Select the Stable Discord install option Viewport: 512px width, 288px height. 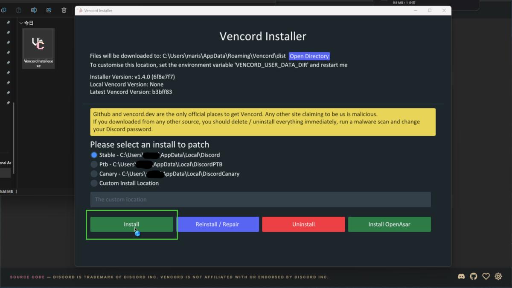click(x=155, y=155)
